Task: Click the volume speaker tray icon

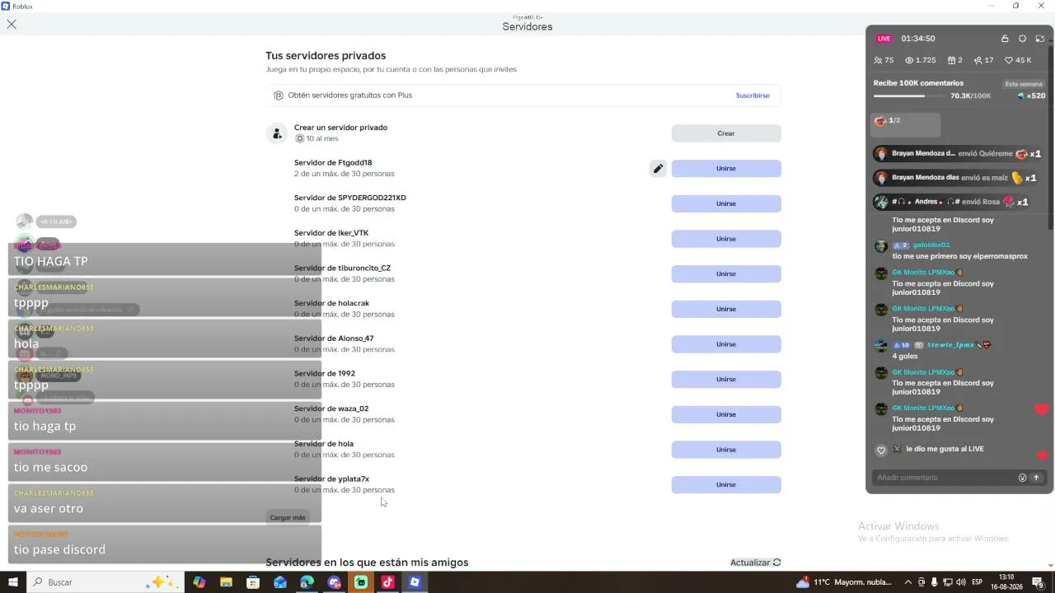Action: pyautogui.click(x=961, y=582)
